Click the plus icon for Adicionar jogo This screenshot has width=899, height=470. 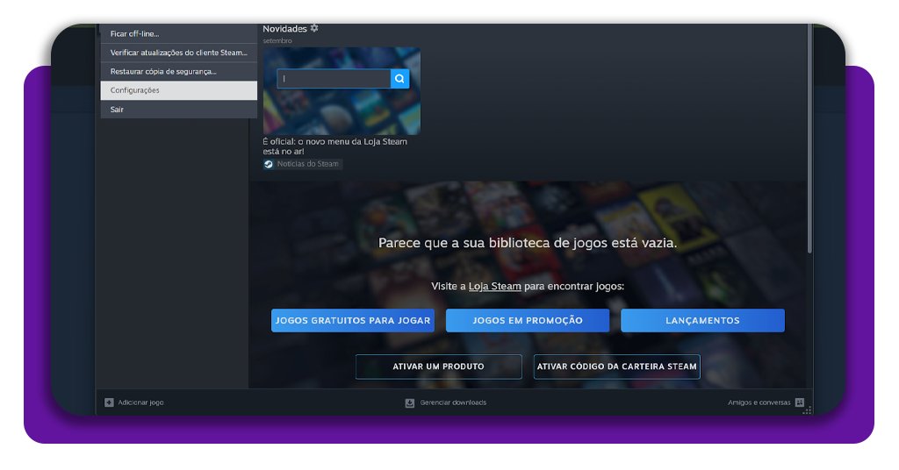(x=109, y=402)
